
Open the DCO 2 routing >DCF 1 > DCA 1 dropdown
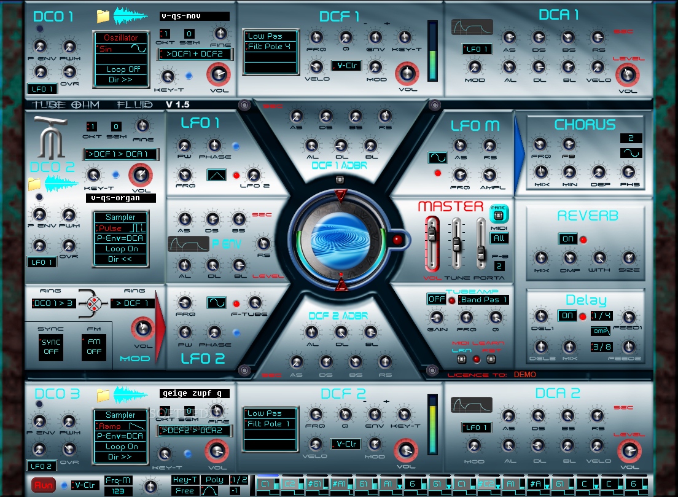point(121,154)
